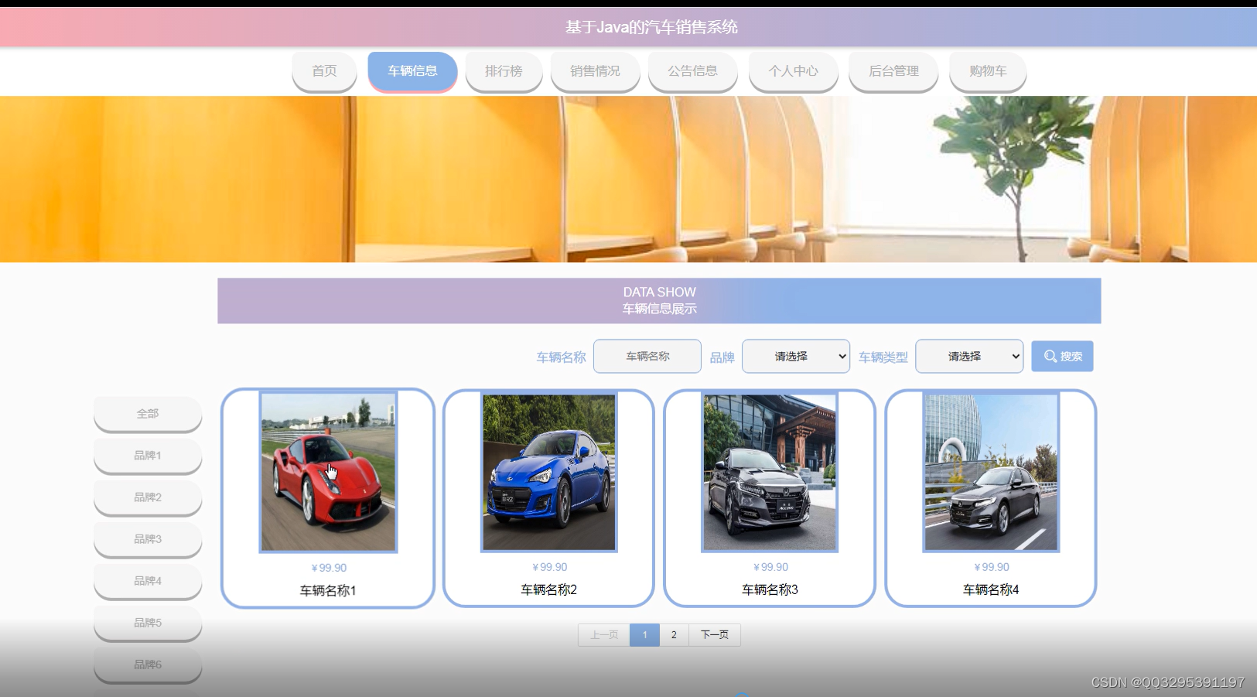The image size is (1257, 697).
Task: Open the 后台管理 admin tab
Action: [x=893, y=71]
